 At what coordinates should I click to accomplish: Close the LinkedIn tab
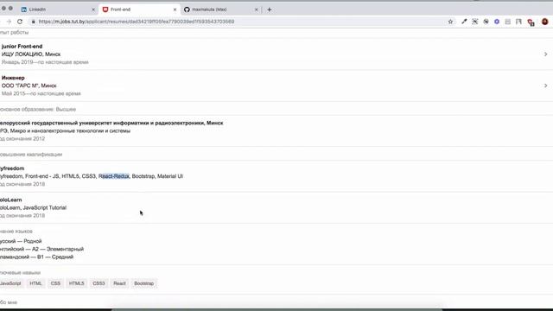93,10
